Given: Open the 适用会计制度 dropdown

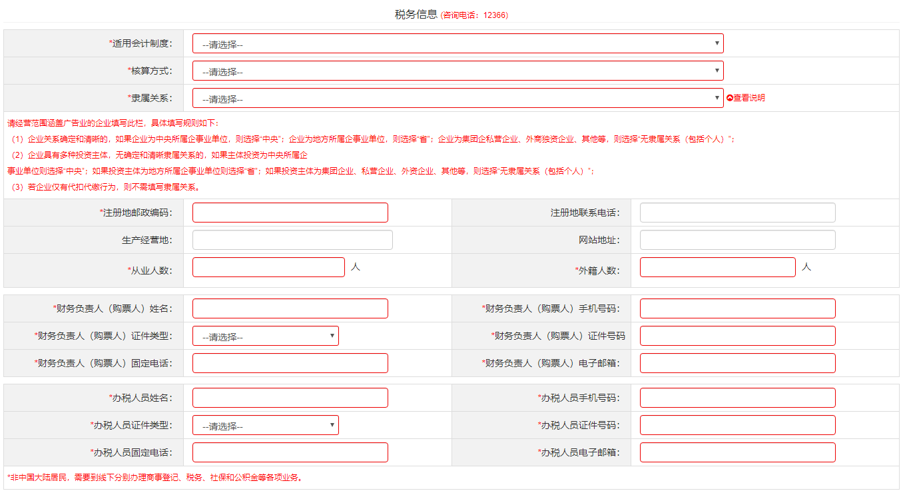Looking at the screenshot, I should (457, 44).
